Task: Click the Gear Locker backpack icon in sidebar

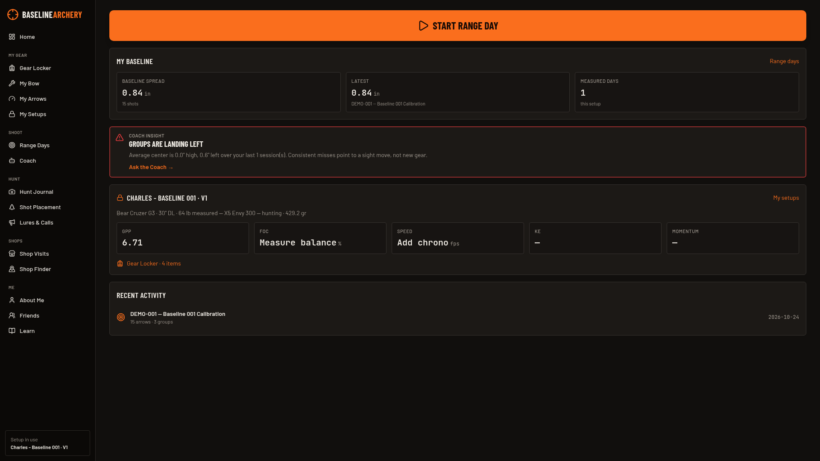Action: click(12, 68)
